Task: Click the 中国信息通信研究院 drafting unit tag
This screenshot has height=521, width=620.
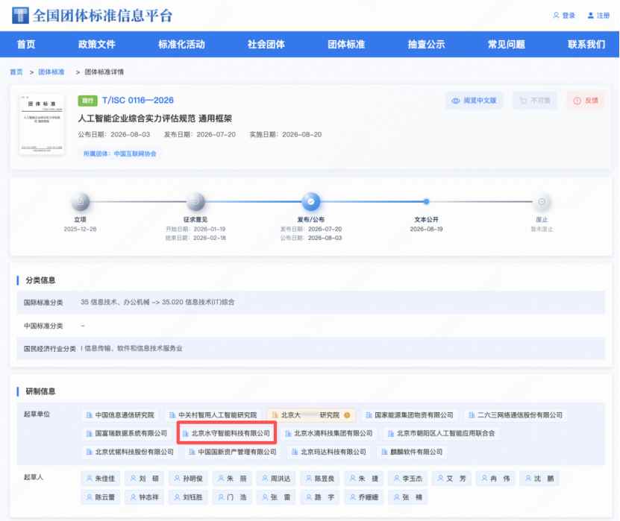Action: 120,415
